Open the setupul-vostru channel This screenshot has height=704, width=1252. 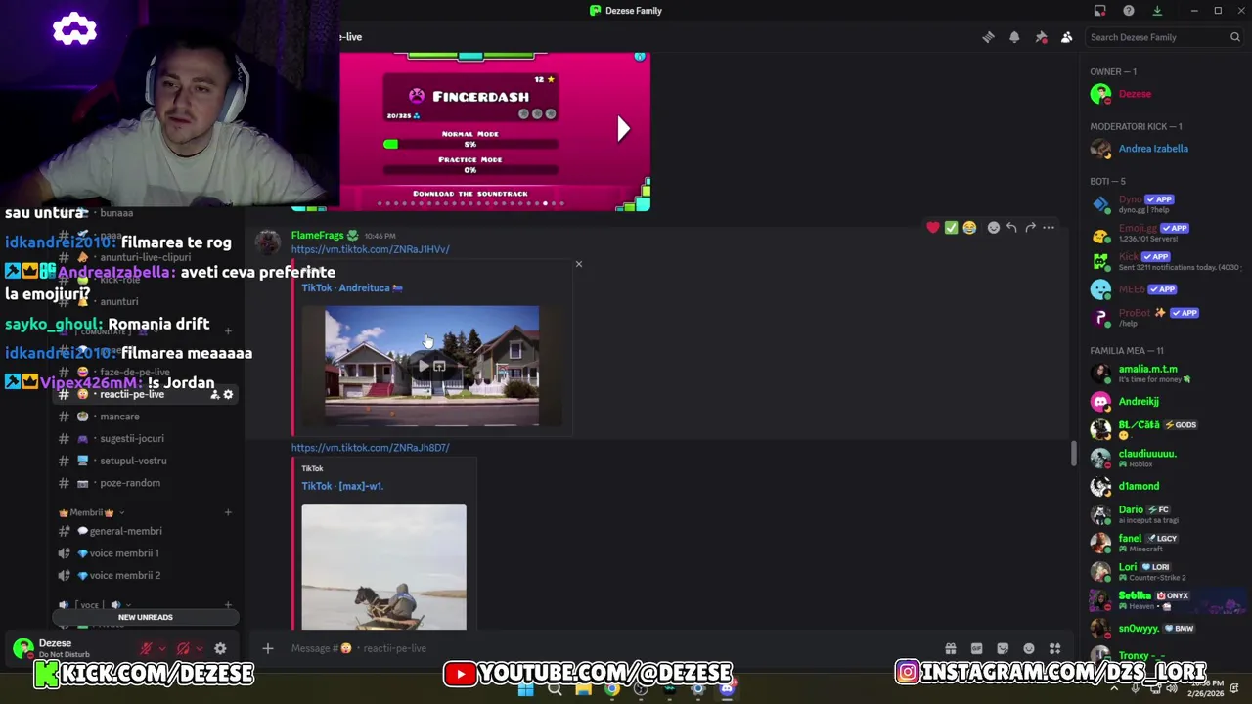click(133, 461)
